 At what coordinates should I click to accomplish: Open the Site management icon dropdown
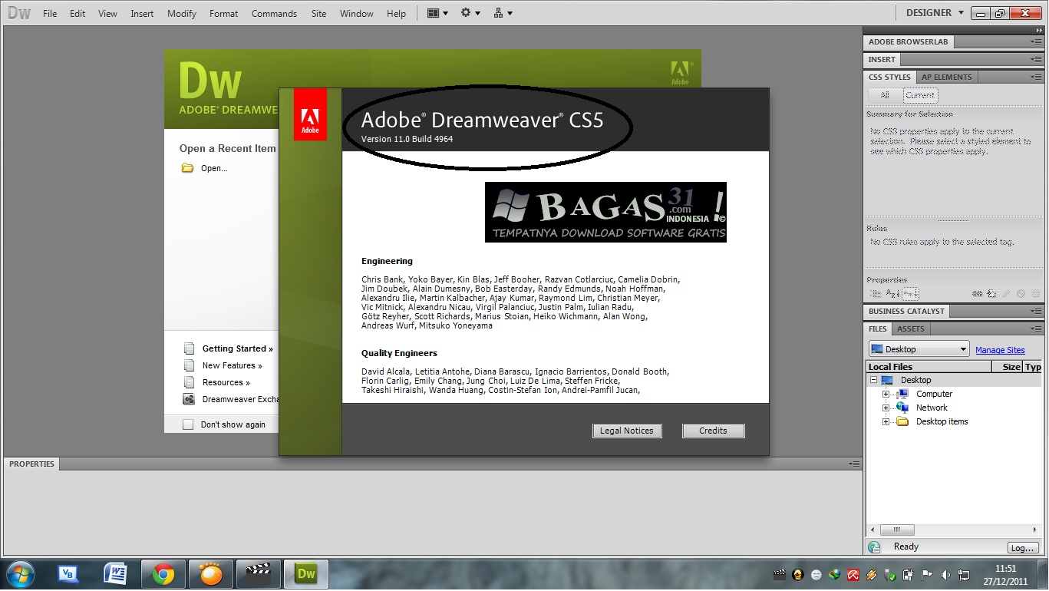[503, 13]
